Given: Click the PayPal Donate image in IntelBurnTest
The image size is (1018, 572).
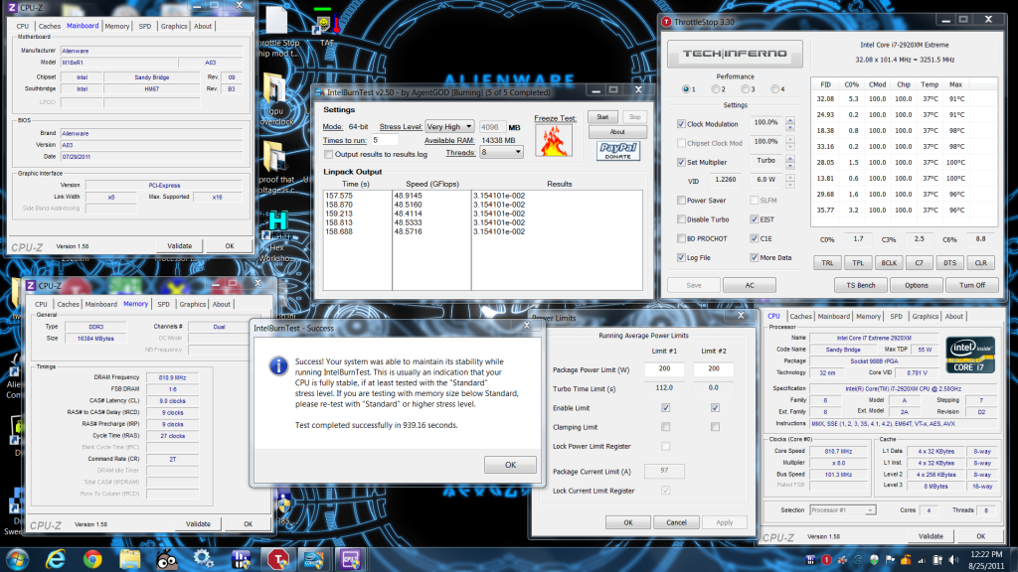Looking at the screenshot, I should point(618,151).
